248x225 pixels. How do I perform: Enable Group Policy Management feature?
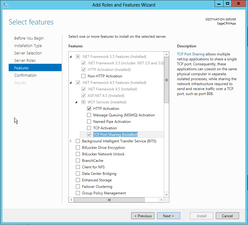[78, 193]
